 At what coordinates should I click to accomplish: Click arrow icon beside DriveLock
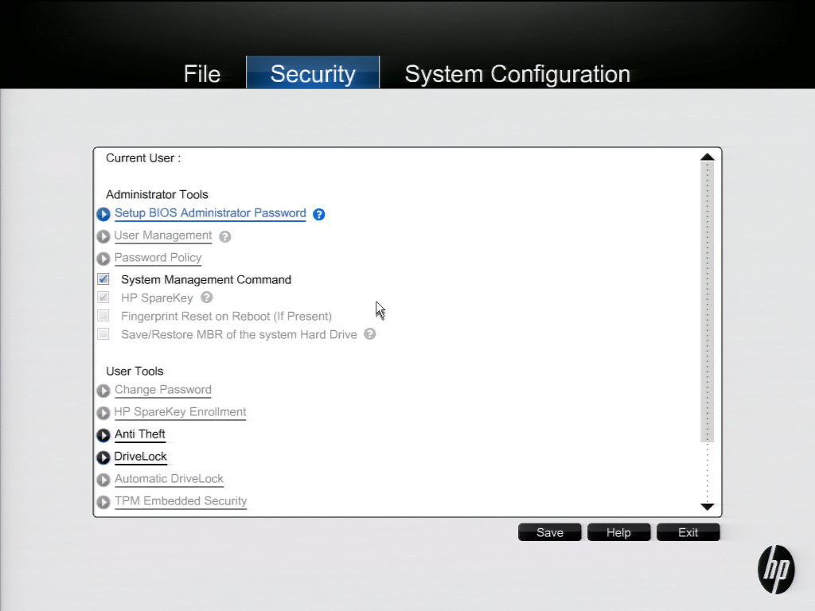(103, 457)
